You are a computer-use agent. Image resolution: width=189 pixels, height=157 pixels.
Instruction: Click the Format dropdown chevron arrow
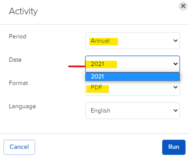tap(175, 87)
